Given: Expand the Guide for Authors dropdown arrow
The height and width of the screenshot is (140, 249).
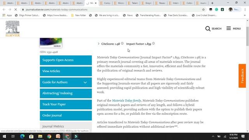Looking at the screenshot, I should point(85,82).
